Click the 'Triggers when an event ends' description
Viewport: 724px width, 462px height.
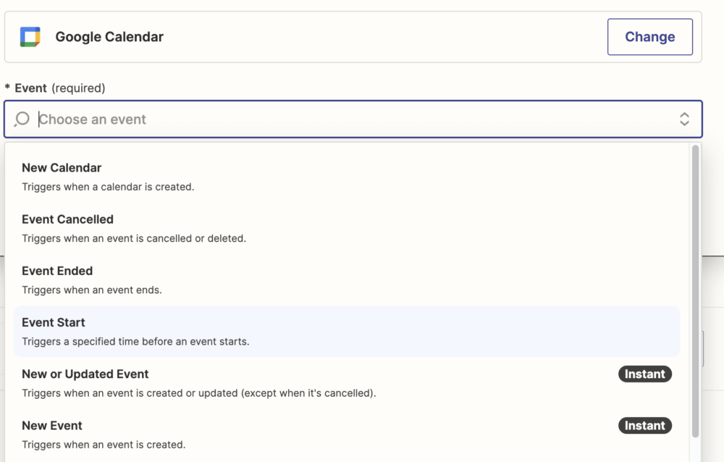click(92, 290)
